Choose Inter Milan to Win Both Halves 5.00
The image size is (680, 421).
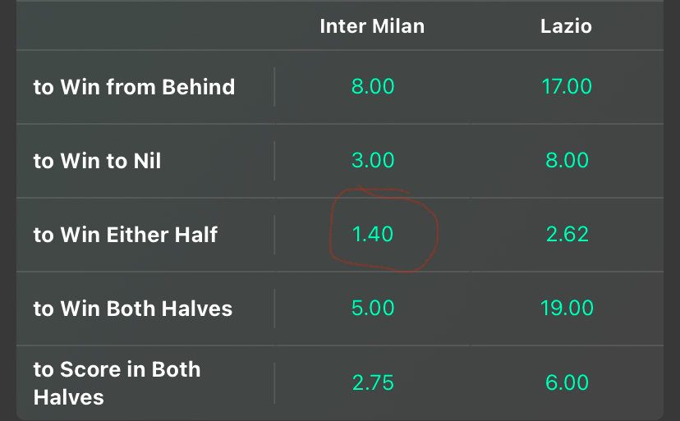pyautogui.click(x=373, y=309)
